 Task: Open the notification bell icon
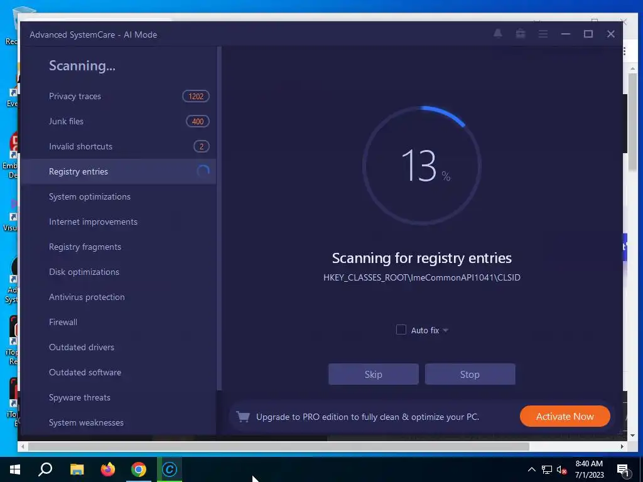pos(497,34)
